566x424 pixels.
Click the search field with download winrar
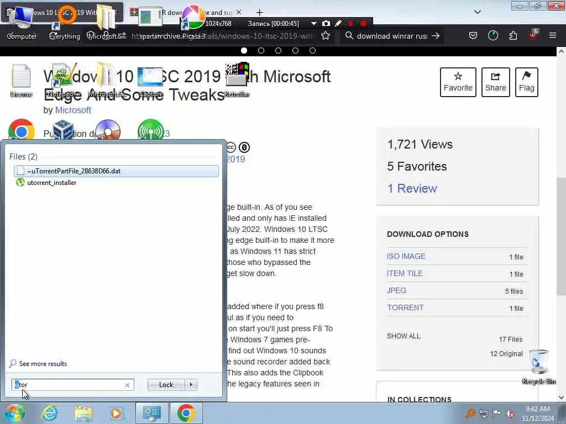392,36
